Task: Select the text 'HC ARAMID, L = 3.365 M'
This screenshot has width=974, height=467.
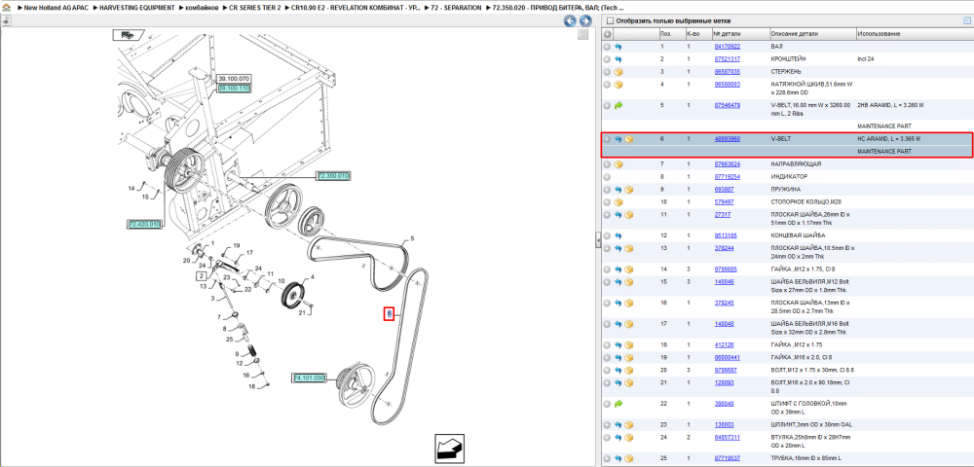Action: (x=889, y=139)
